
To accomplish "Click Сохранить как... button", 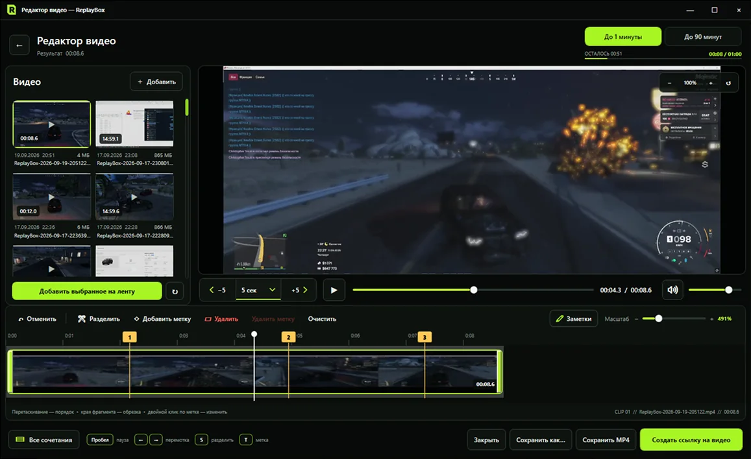I will [x=541, y=440].
